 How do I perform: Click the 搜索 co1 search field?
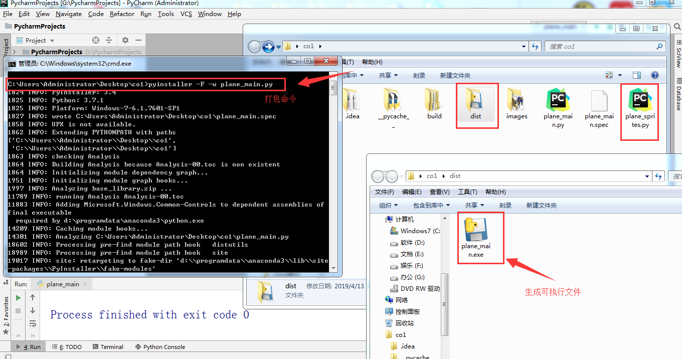pos(606,46)
